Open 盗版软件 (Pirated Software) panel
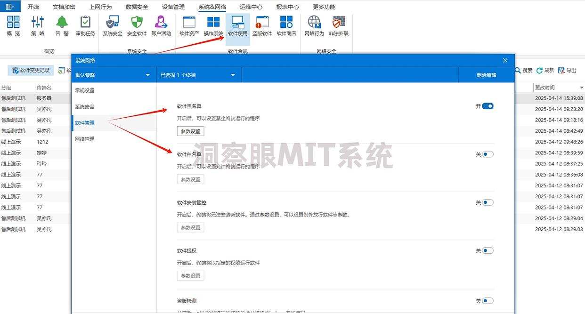This screenshot has height=314, width=585. (x=262, y=26)
